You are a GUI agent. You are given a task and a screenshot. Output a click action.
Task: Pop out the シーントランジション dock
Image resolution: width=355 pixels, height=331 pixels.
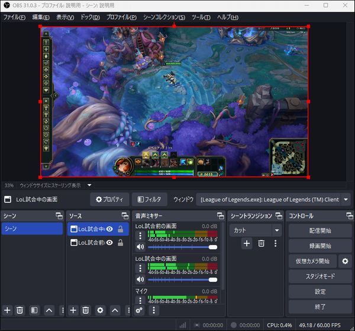coord(279,216)
